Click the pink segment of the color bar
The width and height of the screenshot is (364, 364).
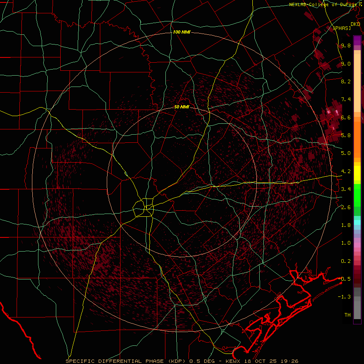pos(357,245)
